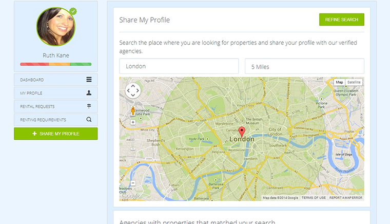Click the Victoria Park marker on map
Viewport: 390px width, 224px height.
pos(321,99)
